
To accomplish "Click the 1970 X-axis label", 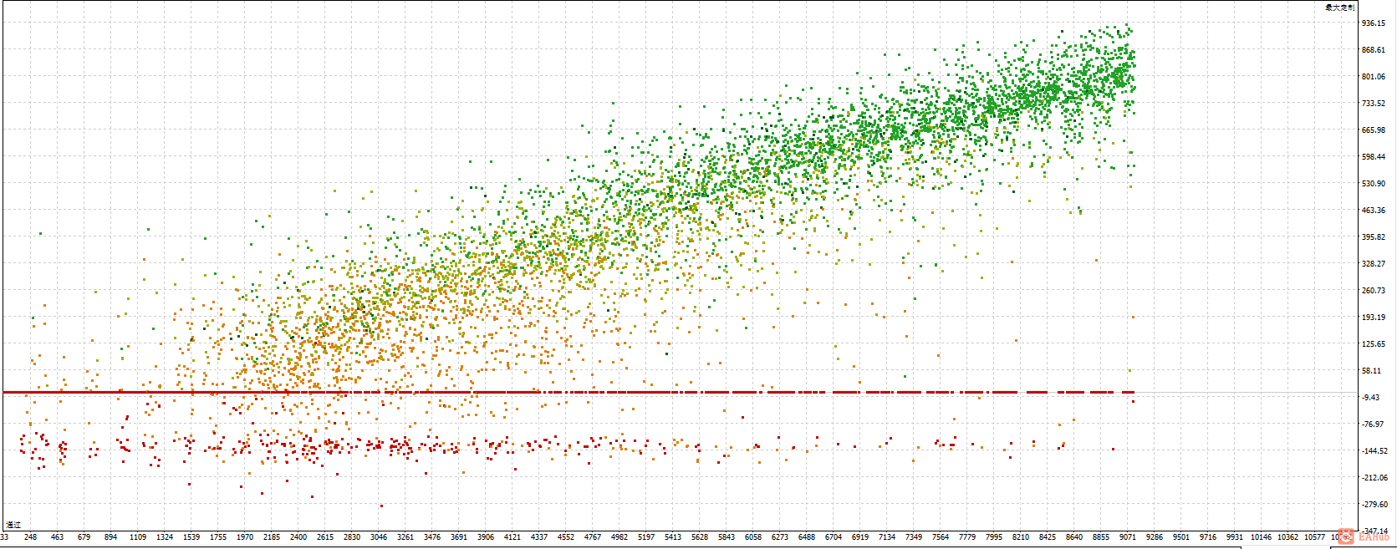I will 245,537.
